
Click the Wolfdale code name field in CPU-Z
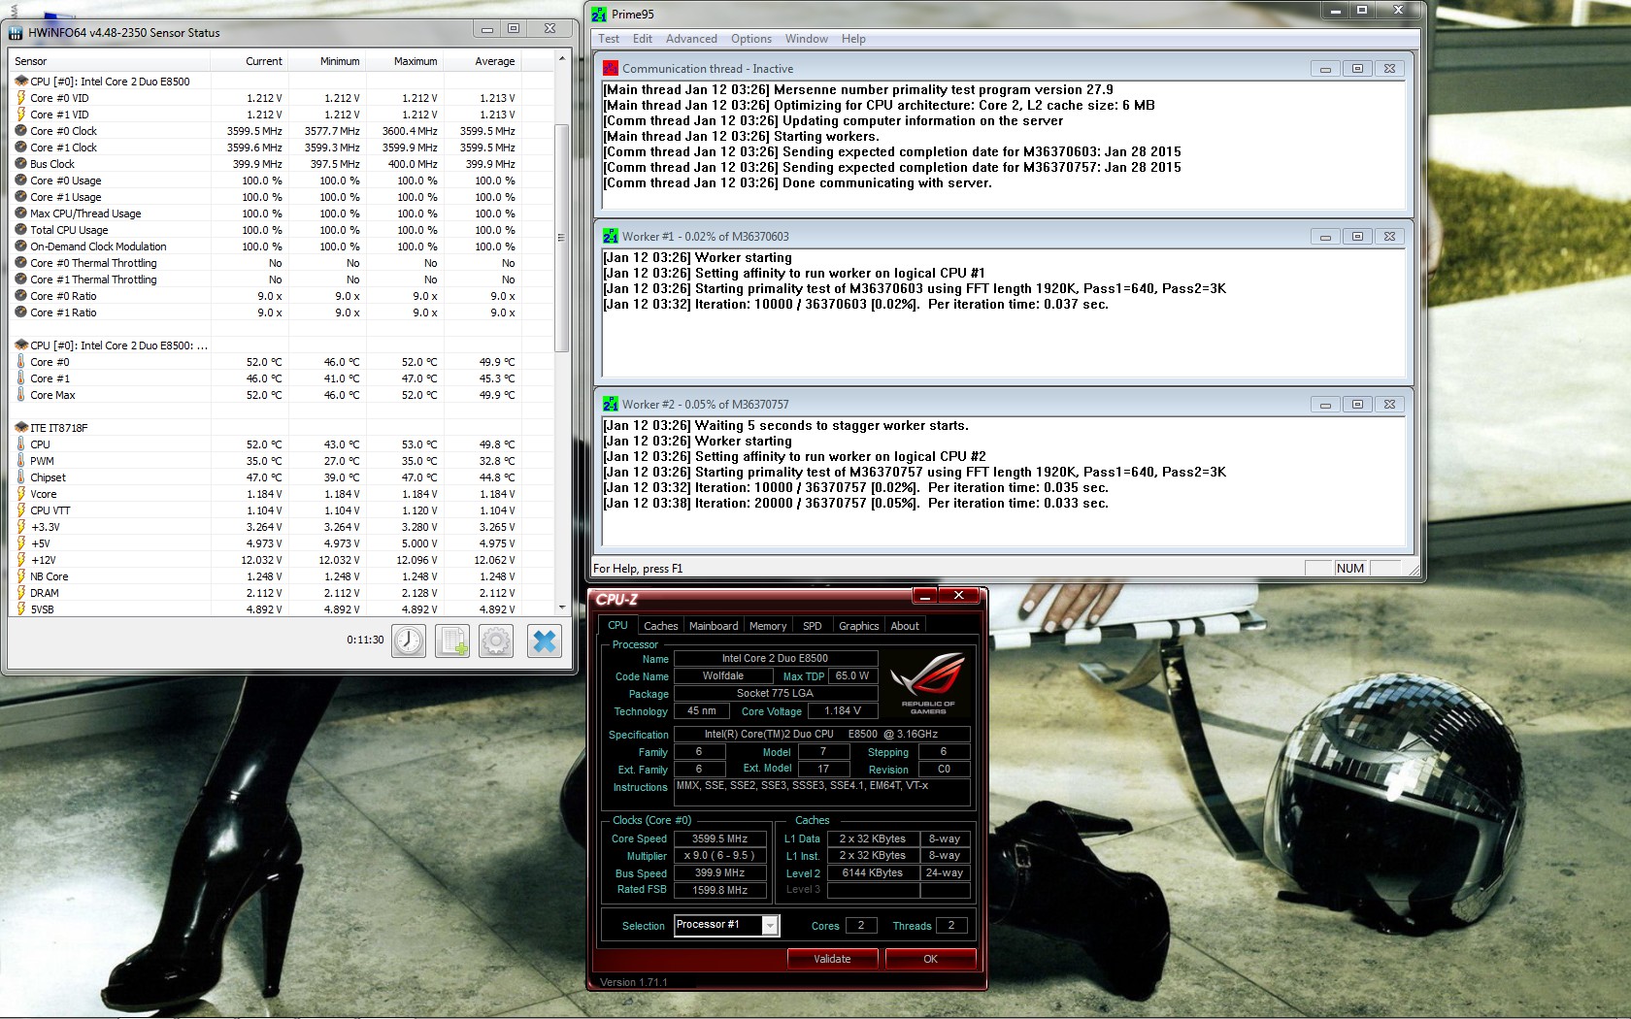point(723,676)
